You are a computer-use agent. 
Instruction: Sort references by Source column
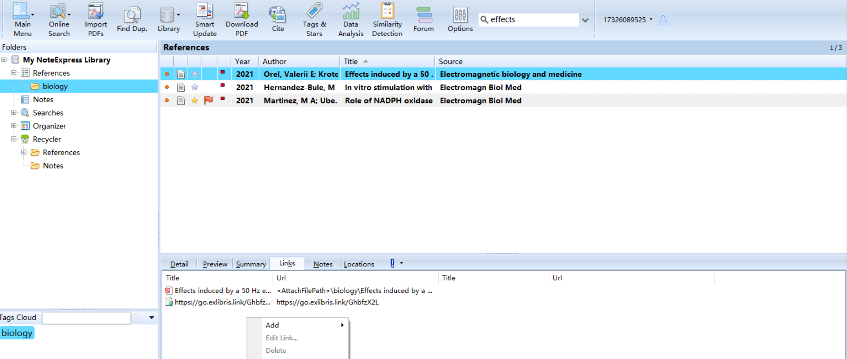640,61
